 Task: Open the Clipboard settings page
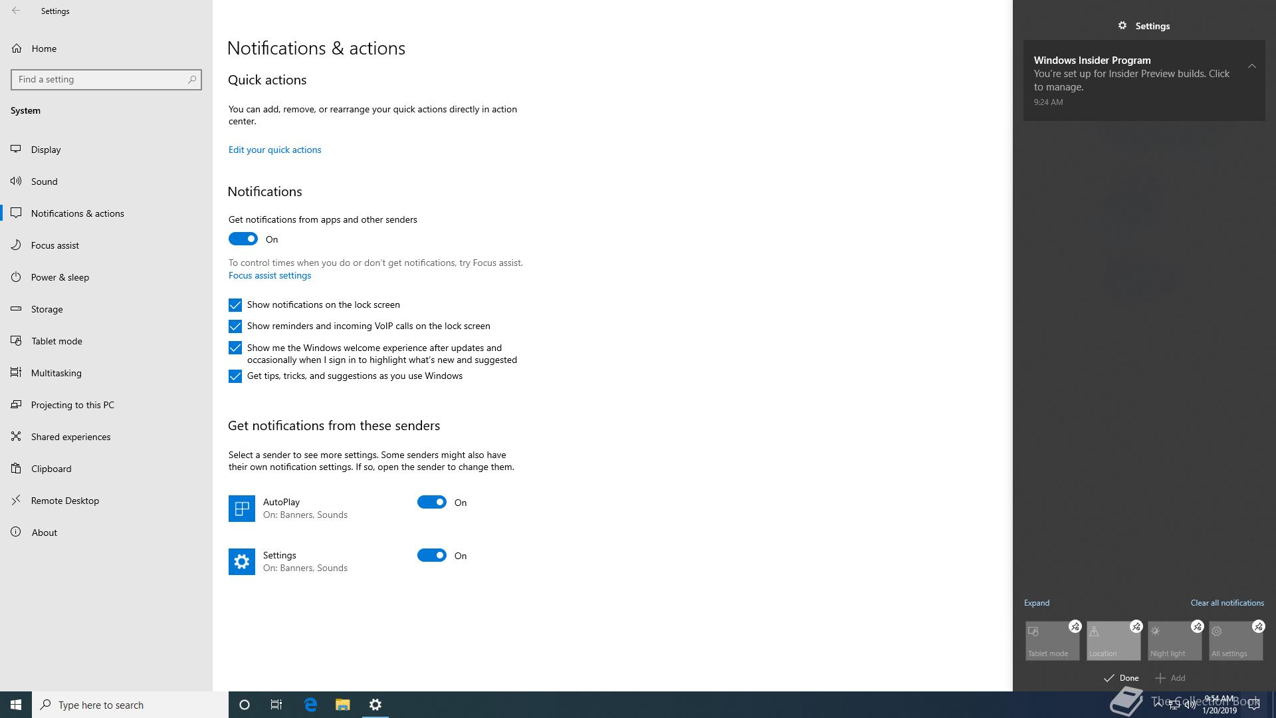(x=106, y=469)
